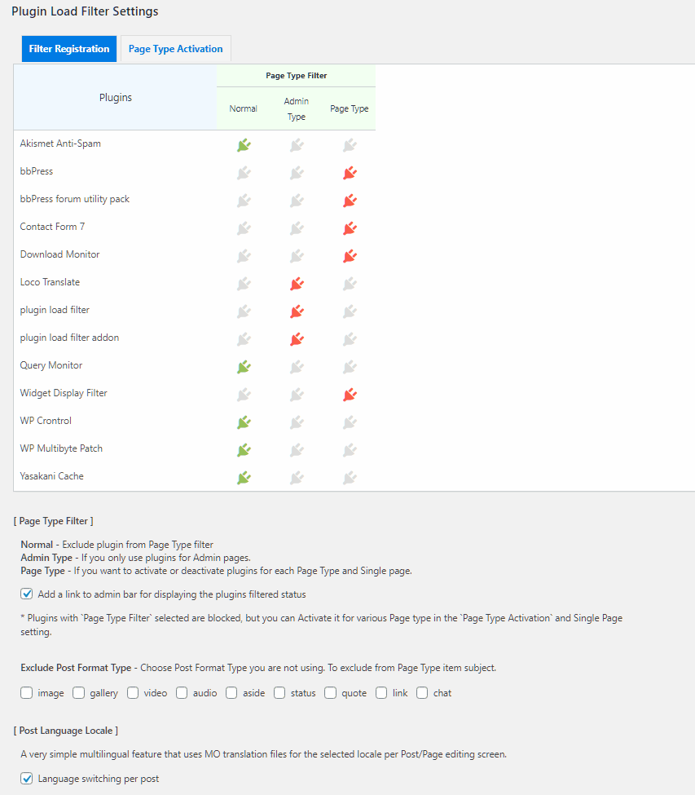This screenshot has width=695, height=795.
Task: Click Akismet's green Normal plug icon
Action: 243,144
